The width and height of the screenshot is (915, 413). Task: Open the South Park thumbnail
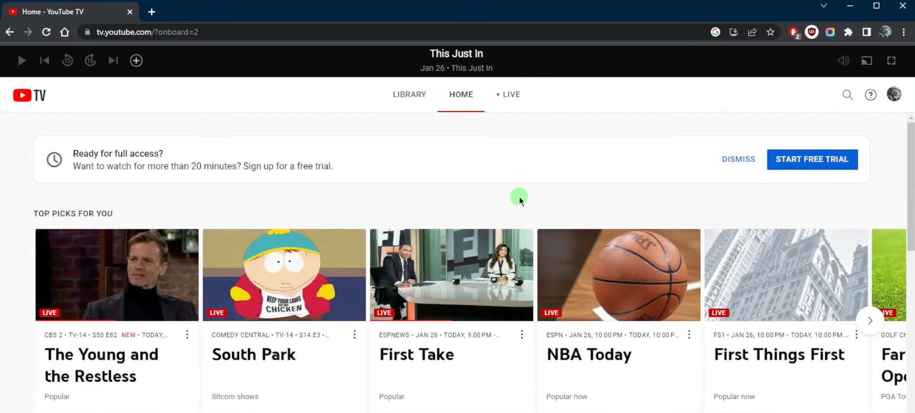[284, 275]
